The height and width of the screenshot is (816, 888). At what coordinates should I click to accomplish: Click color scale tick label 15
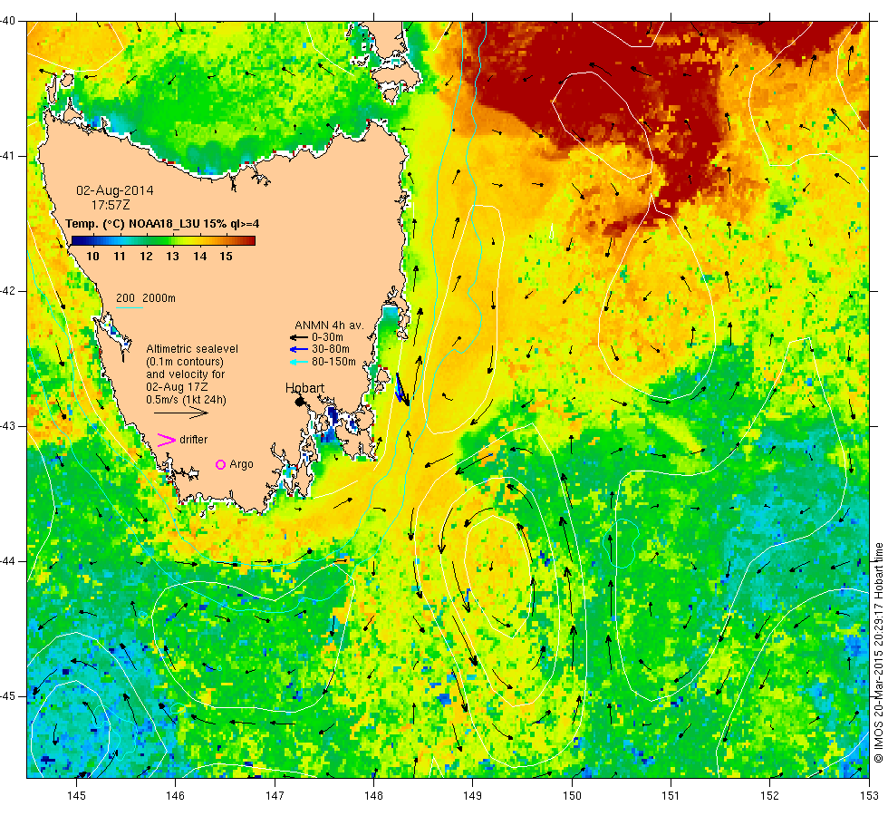(226, 256)
